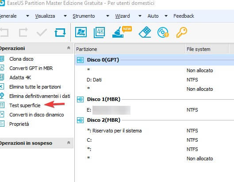The height and width of the screenshot is (182, 234).
Task: Select the Disco 0(GPT) row
Action: (154, 60)
